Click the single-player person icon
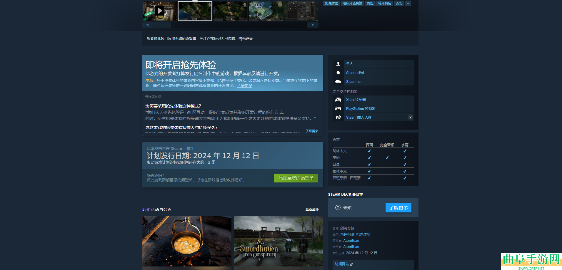The image size is (562, 270). pyautogui.click(x=338, y=64)
